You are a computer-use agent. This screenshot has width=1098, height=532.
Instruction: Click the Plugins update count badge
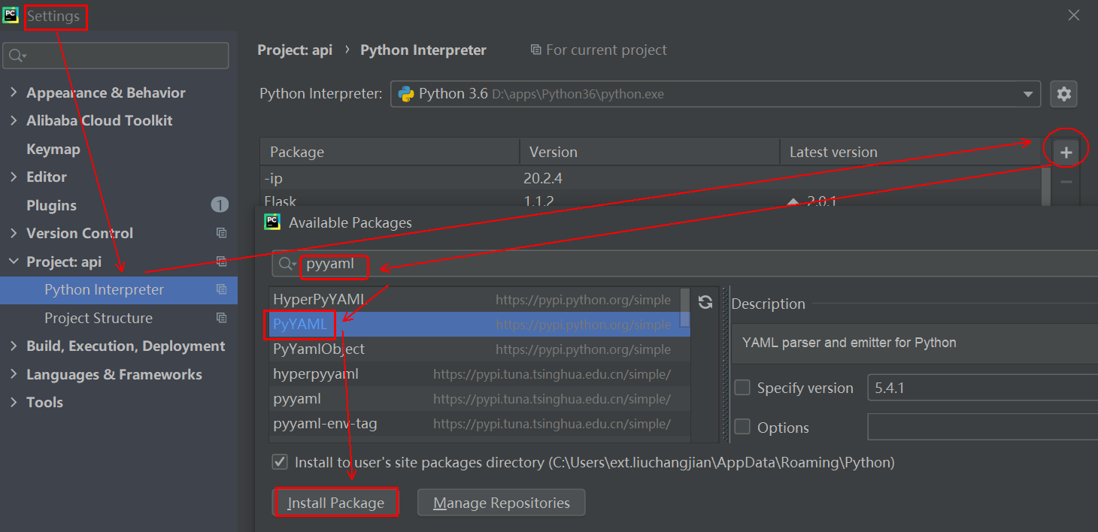coord(220,205)
